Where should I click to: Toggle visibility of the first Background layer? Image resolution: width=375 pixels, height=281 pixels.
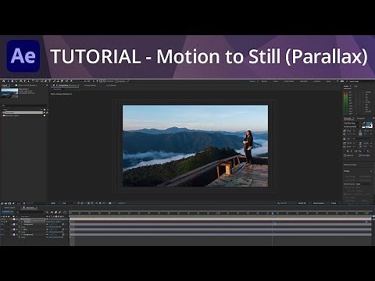click(2, 224)
